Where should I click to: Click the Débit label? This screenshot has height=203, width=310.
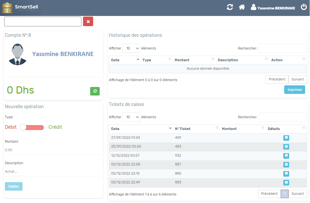tap(11, 127)
